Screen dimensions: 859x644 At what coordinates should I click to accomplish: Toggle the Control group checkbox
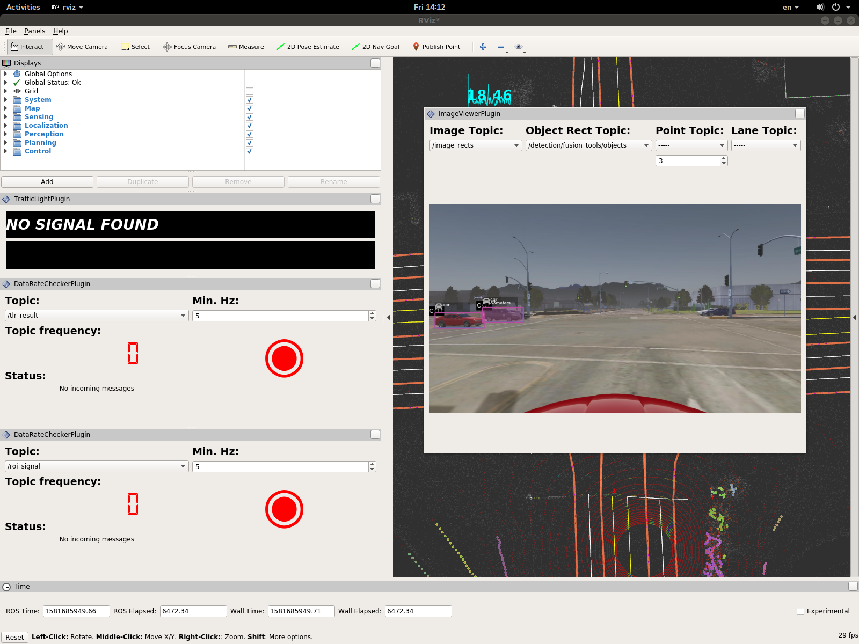pyautogui.click(x=250, y=151)
